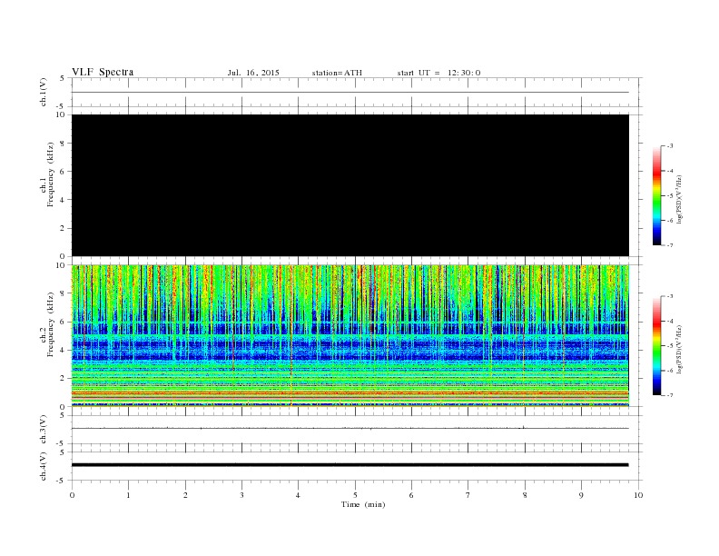Screen dimensions: 719x556
Task: Click the ch.3 voltage waveform trace
Action: tap(350, 428)
